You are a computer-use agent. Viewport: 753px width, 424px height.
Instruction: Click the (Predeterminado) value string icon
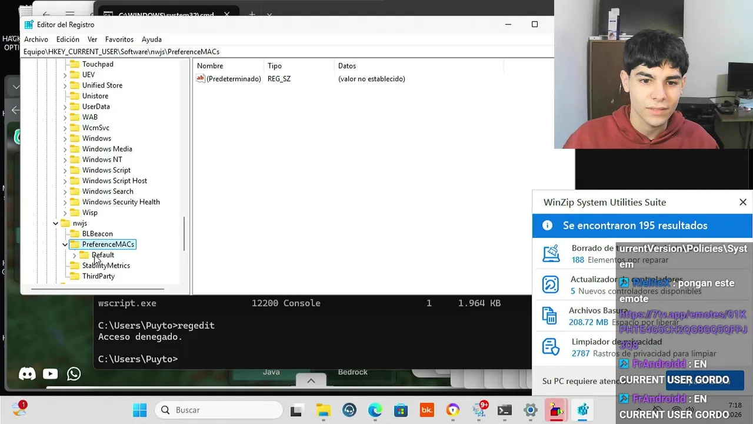[x=201, y=78]
